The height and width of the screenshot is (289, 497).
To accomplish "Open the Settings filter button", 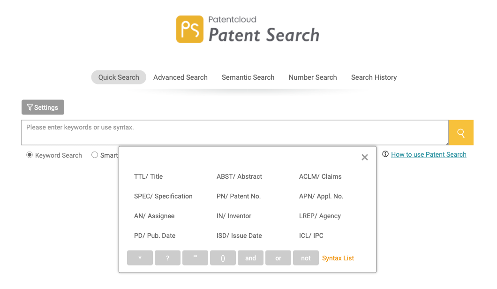I will click(43, 107).
